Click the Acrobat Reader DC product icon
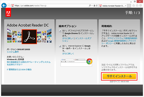 click(29, 37)
